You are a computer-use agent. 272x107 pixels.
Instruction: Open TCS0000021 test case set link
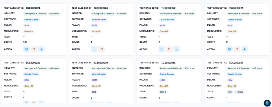[236, 8]
